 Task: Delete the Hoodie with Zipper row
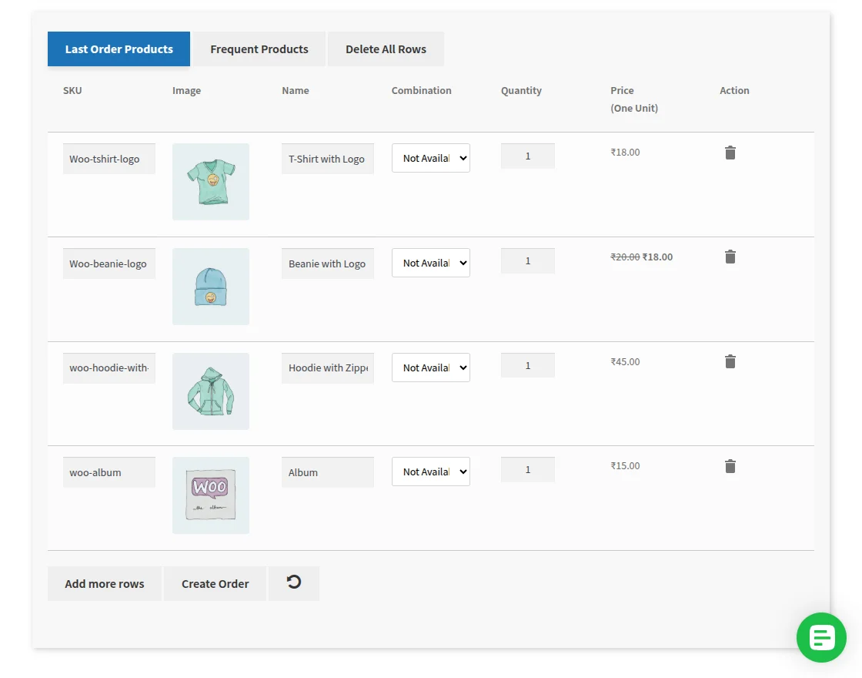(x=730, y=361)
